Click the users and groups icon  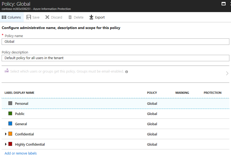pyautogui.click(x=6, y=71)
